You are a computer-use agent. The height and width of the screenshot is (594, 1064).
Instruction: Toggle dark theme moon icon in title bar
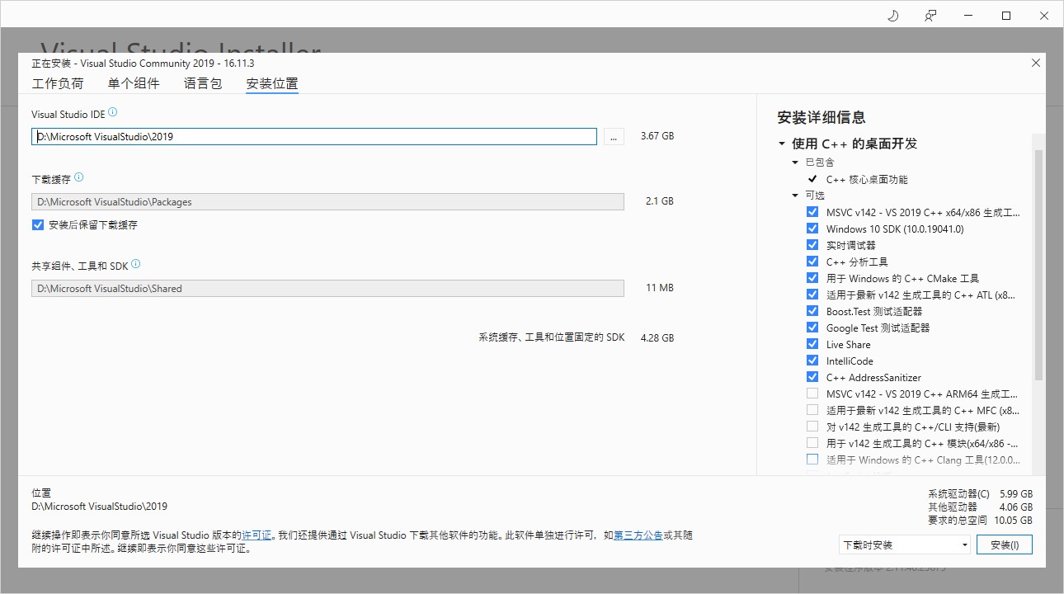pos(892,15)
